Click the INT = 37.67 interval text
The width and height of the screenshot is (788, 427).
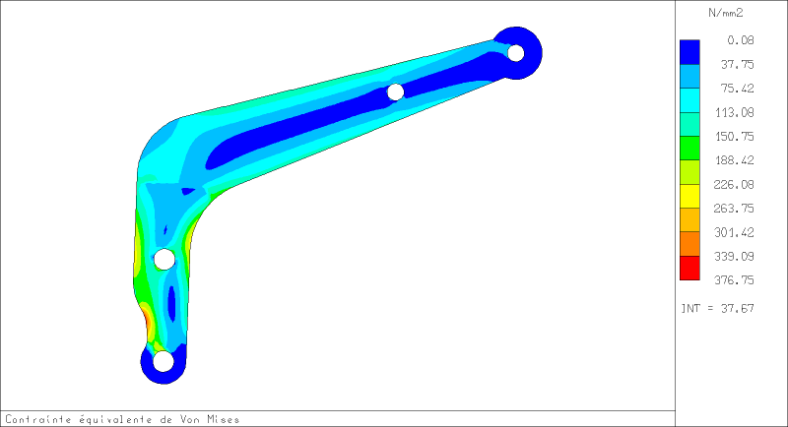(718, 308)
